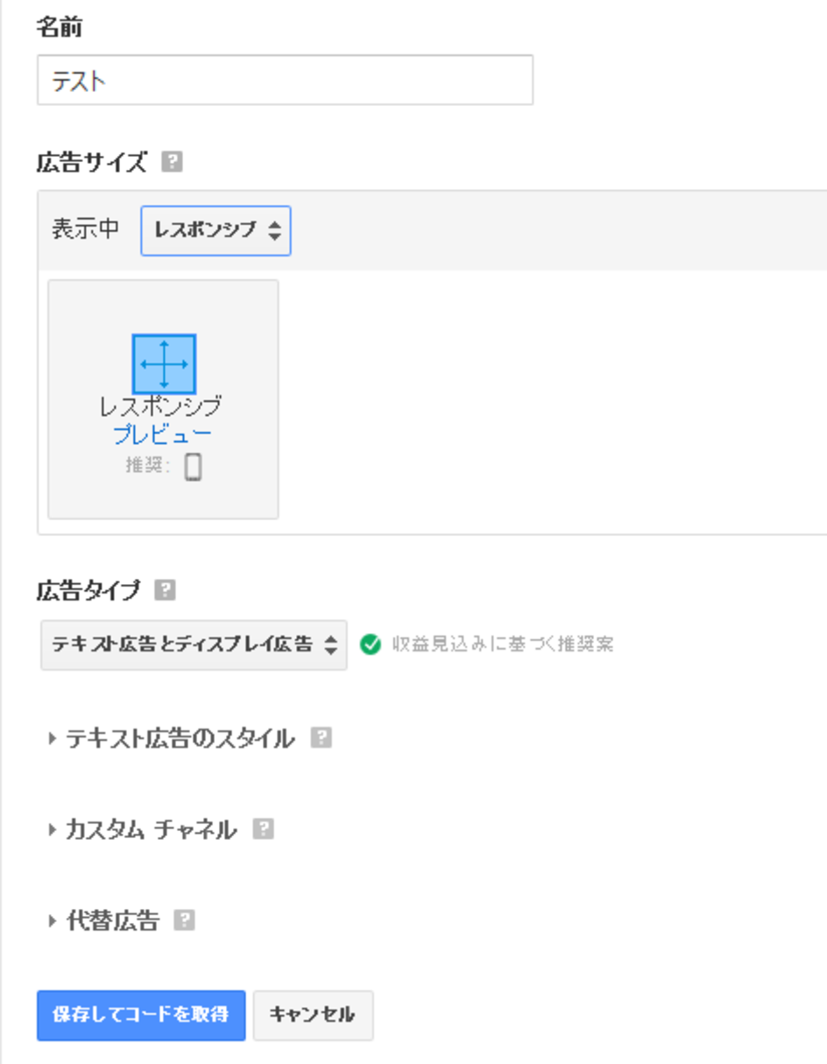The width and height of the screenshot is (827, 1064).
Task: Focus the 名前 text field containing テスト
Action: point(285,80)
